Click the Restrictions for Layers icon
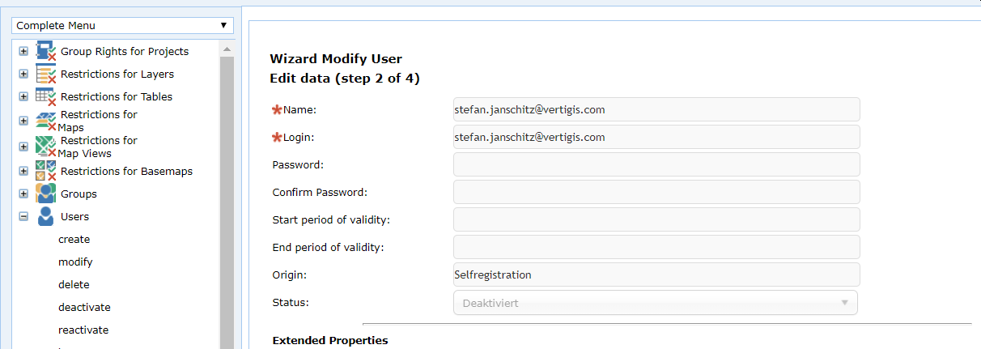This screenshot has width=981, height=349. click(46, 74)
